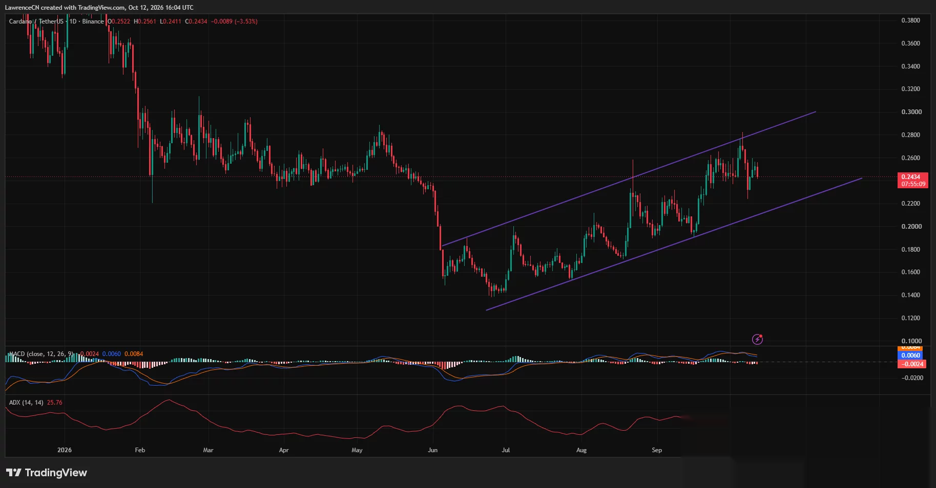
Task: Click the TradingView logo in the footer
Action: click(47, 473)
